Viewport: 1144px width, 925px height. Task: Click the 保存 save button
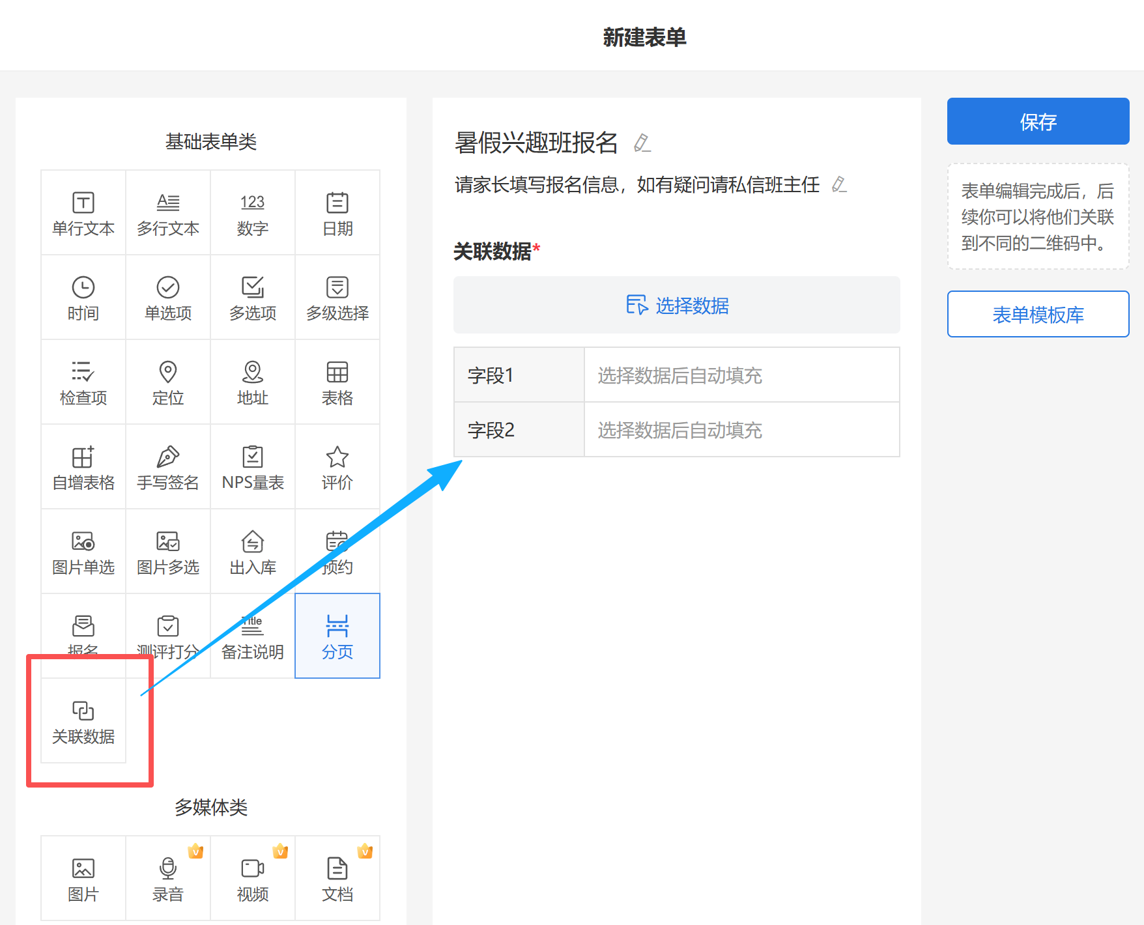pyautogui.click(x=1038, y=121)
